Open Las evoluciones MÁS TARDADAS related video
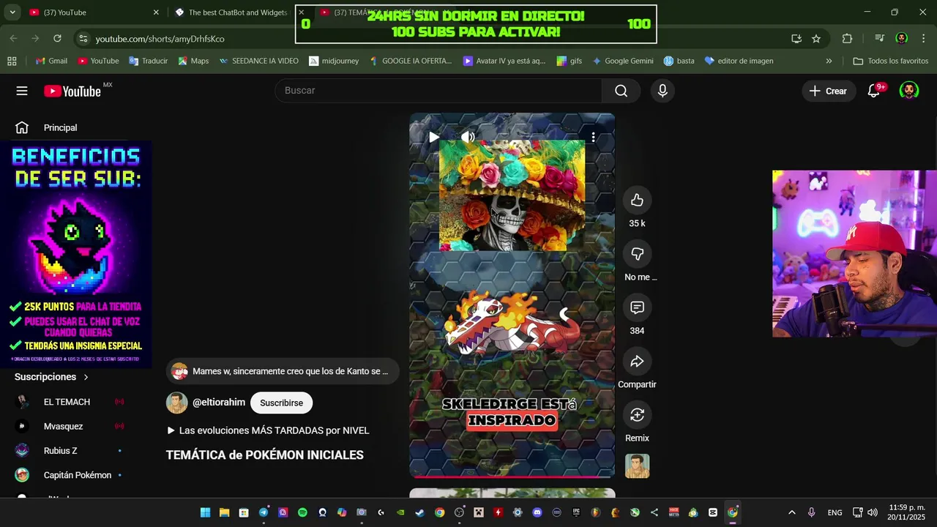937x527 pixels. (x=268, y=430)
